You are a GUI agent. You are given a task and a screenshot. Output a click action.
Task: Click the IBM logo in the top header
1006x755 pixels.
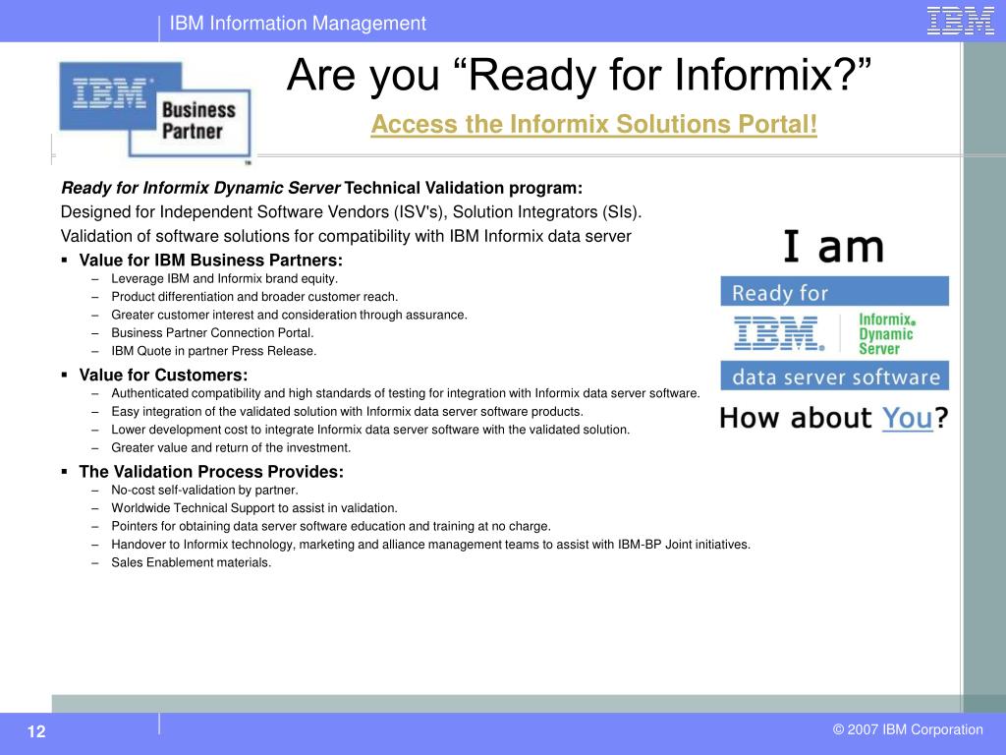pyautogui.click(x=960, y=22)
